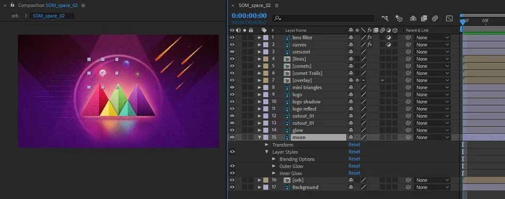Click the lock icon on Composition panel
505x199 pixels.
tap(12, 5)
